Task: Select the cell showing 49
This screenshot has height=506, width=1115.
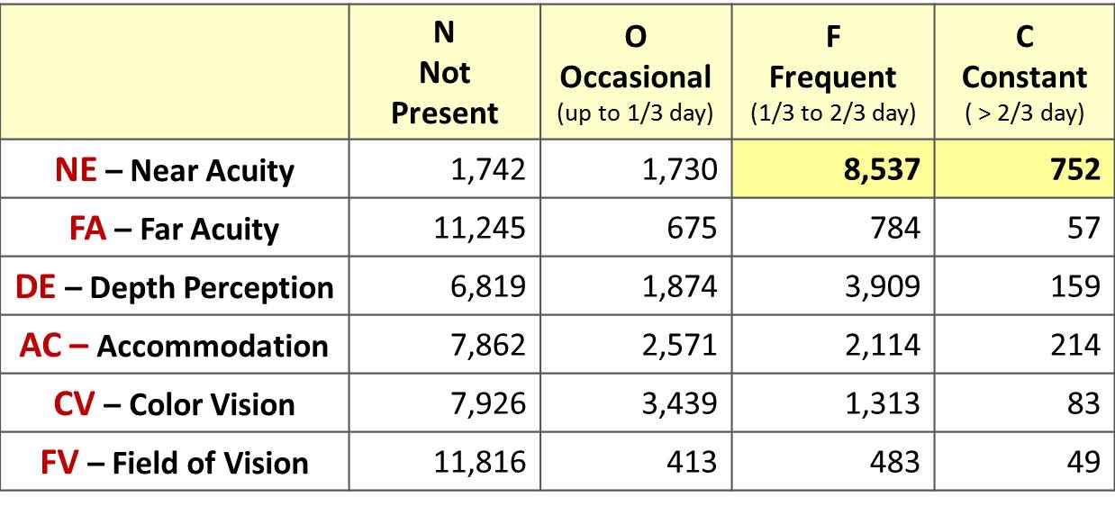Action: (x=1024, y=462)
